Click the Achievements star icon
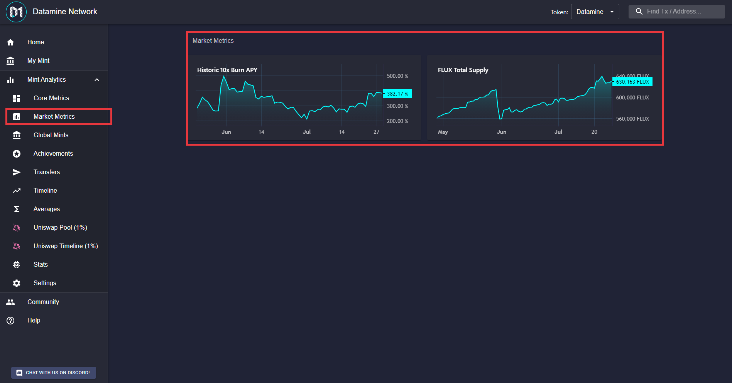The height and width of the screenshot is (383, 732). [x=17, y=154]
